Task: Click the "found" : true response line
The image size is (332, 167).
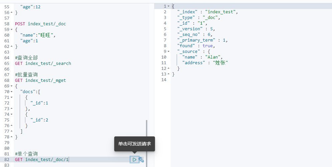Action: 196,46
